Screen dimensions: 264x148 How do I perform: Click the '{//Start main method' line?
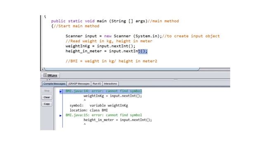tap(75, 26)
